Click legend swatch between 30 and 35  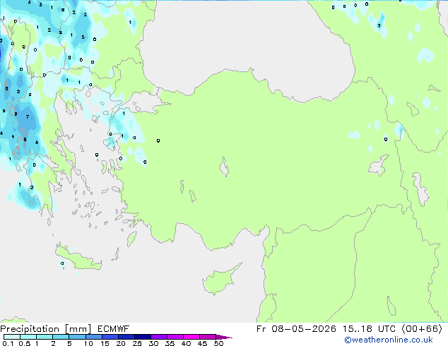[159, 337]
